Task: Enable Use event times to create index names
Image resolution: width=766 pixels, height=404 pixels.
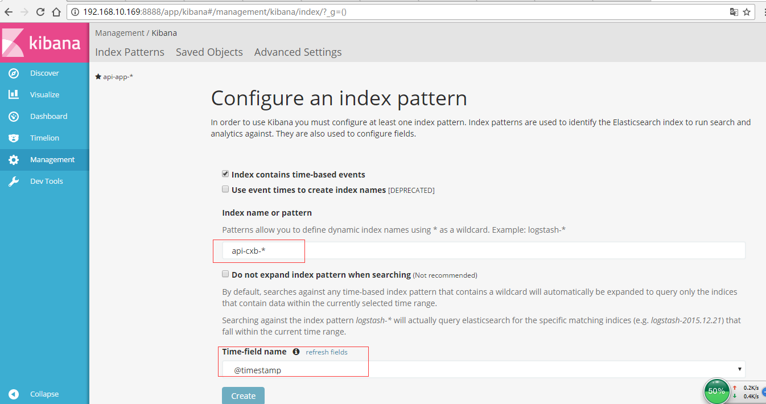Action: (225, 189)
